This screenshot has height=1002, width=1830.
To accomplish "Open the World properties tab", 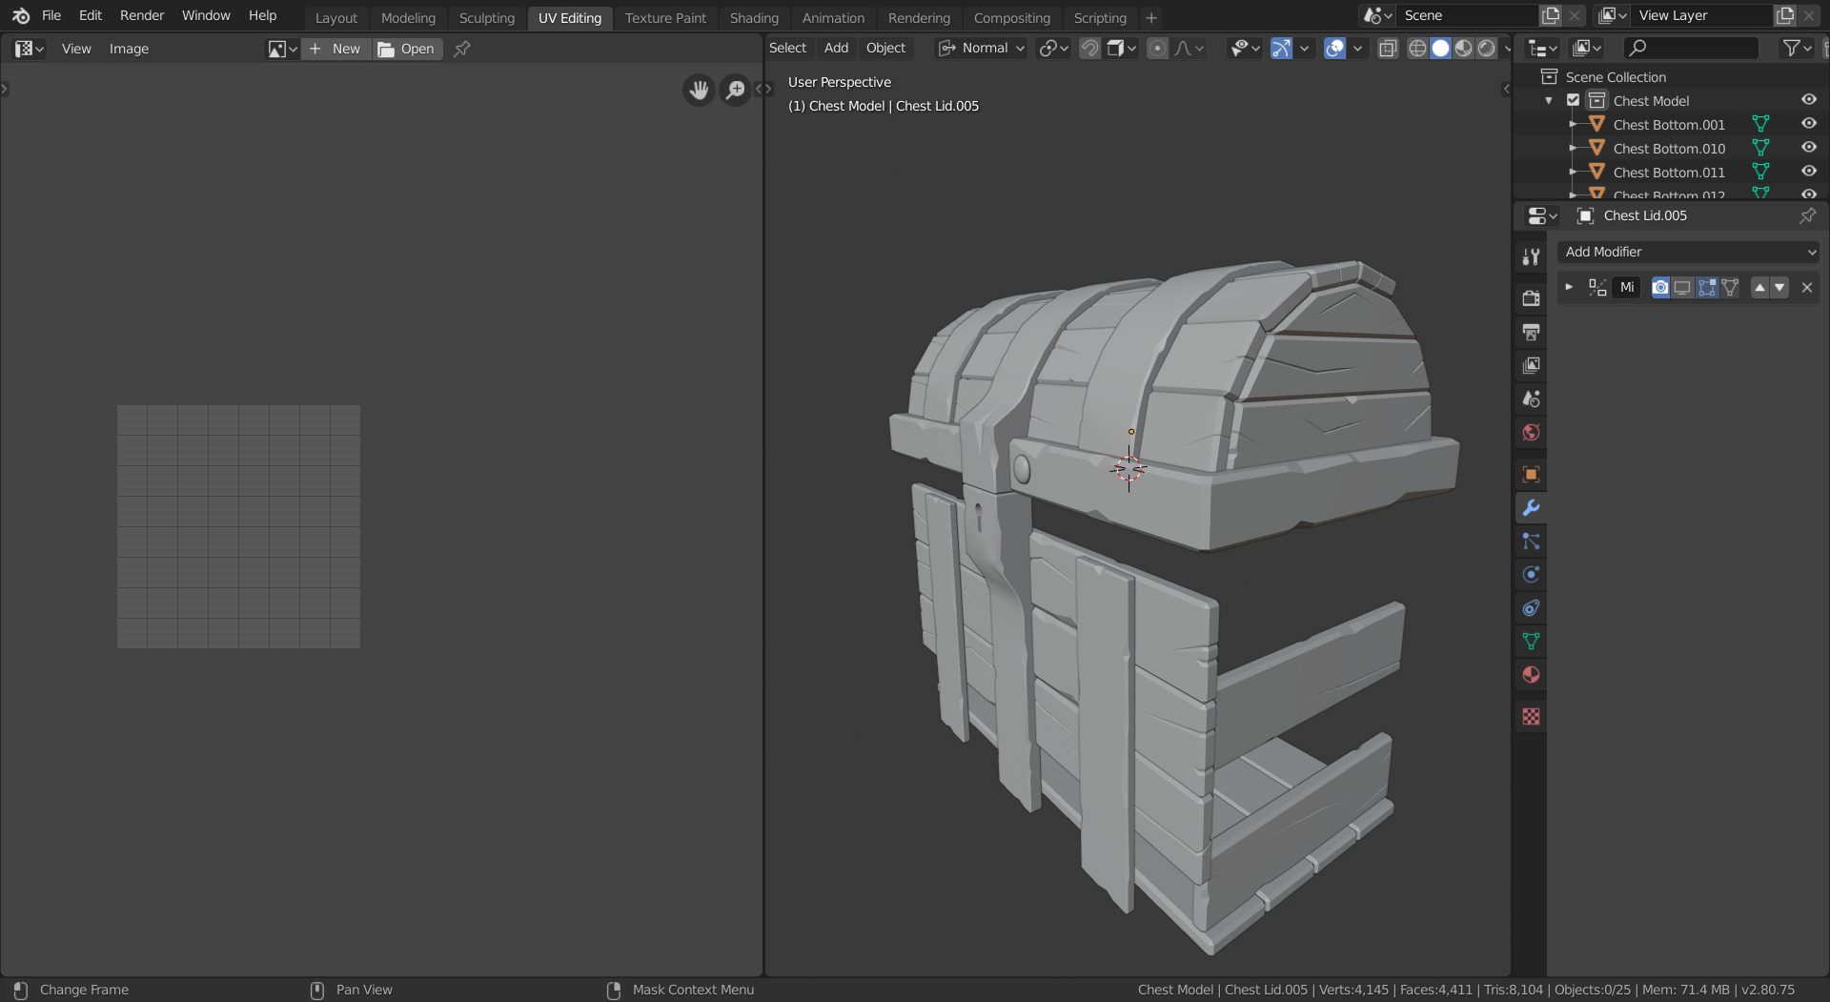I will point(1531,433).
